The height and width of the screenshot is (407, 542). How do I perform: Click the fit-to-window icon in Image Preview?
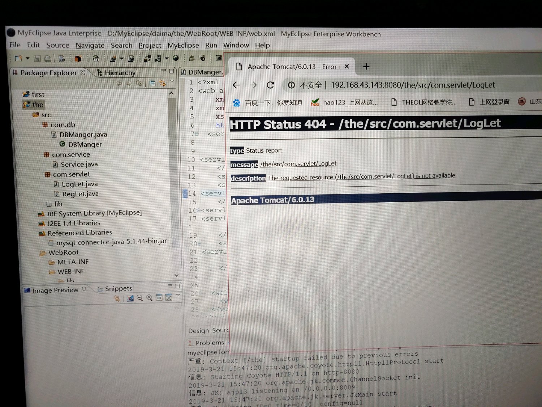click(x=168, y=297)
